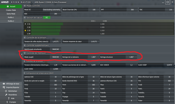The image size is (175, 104).
Task: Adjust the C 02 core frequency bar
Action: click(x=103, y=27)
